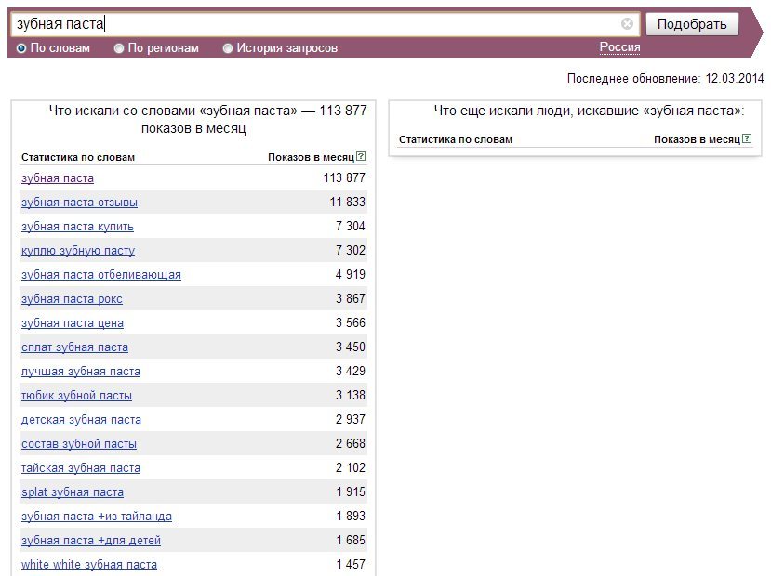Clear the search field with the X icon
The height and width of the screenshot is (576, 771).
click(x=627, y=23)
